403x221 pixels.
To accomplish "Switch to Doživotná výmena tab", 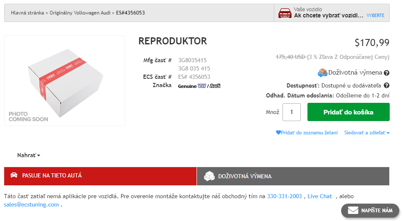I will pyautogui.click(x=293, y=176).
